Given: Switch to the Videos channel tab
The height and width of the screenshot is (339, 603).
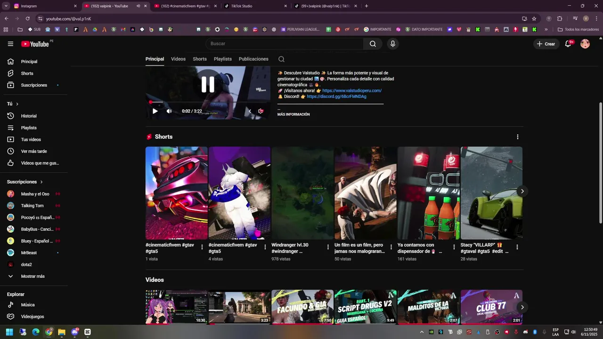Looking at the screenshot, I should pyautogui.click(x=178, y=59).
